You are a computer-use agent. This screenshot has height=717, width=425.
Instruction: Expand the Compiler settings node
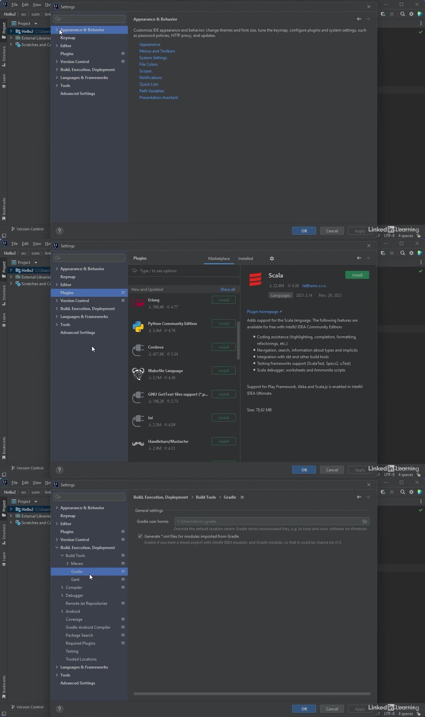(x=62, y=588)
